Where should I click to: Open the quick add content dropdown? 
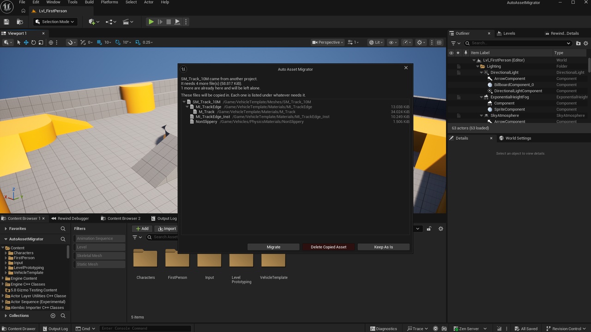(x=94, y=22)
